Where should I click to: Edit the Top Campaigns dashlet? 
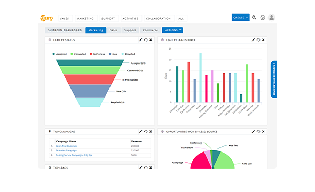click(x=140, y=132)
